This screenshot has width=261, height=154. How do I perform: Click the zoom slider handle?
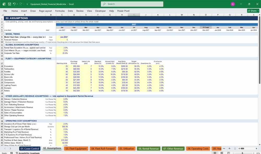coord(242,153)
